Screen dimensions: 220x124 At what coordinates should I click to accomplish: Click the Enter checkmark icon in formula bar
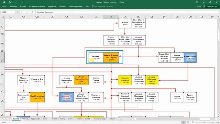click(x=27, y=12)
